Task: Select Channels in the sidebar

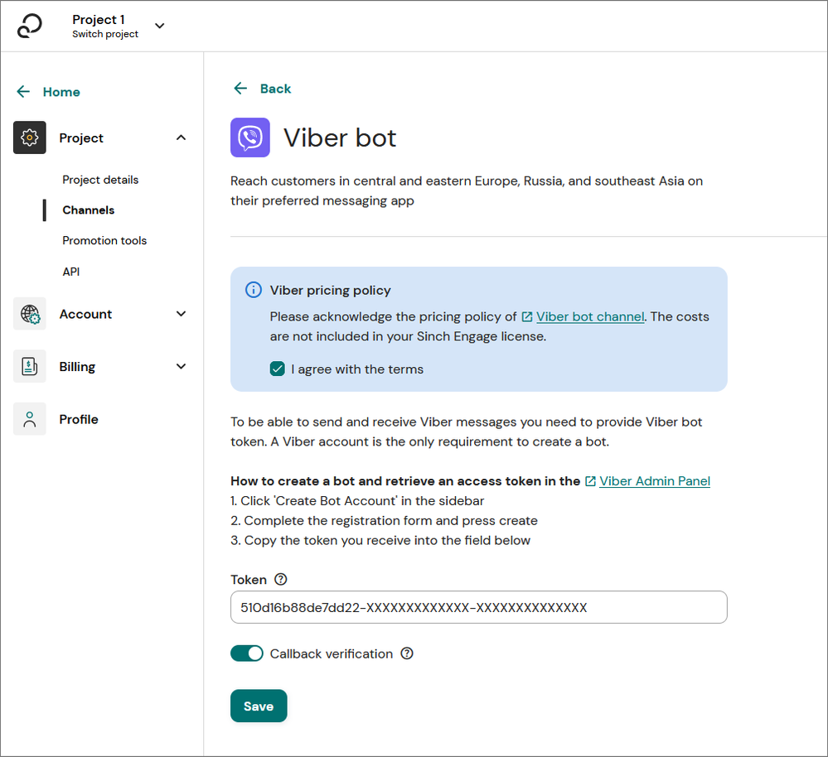Action: 88,210
